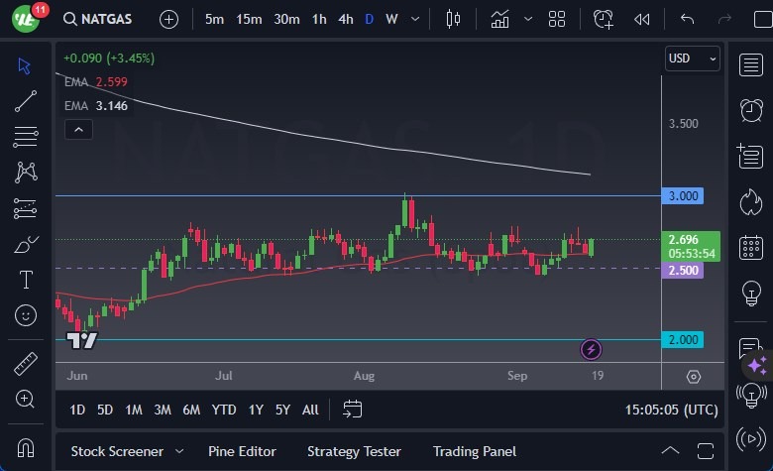The width and height of the screenshot is (773, 471).
Task: Open the Strategy Tester tab
Action: (x=354, y=451)
